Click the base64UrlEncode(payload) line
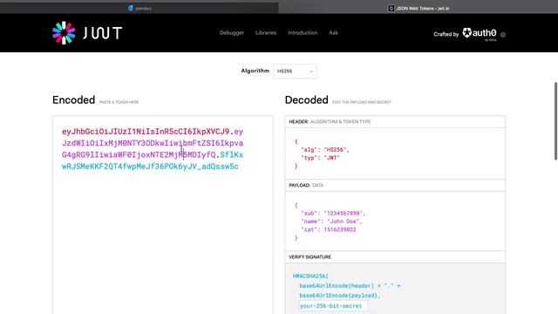The width and height of the screenshot is (558, 314). pyautogui.click(x=340, y=296)
